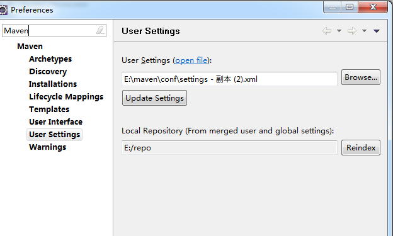Image resolution: width=393 pixels, height=236 pixels.
Task: Open the Lifecycle Mappings preference page
Action: (66, 97)
